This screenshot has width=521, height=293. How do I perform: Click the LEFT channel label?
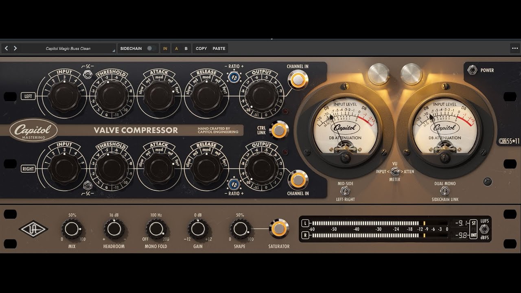(28, 96)
